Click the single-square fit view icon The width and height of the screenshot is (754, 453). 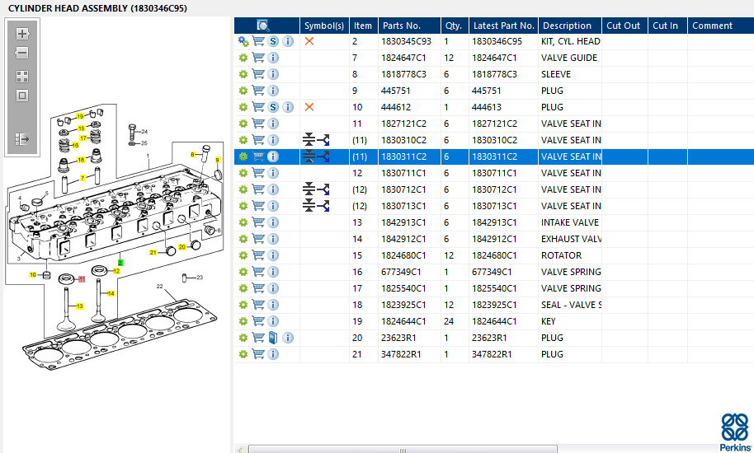pyautogui.click(x=22, y=96)
